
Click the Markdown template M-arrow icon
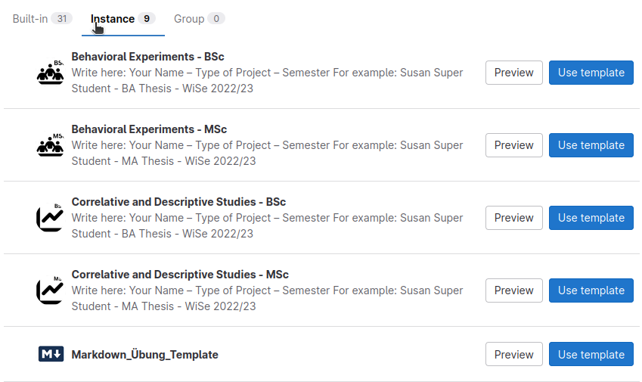tap(51, 354)
